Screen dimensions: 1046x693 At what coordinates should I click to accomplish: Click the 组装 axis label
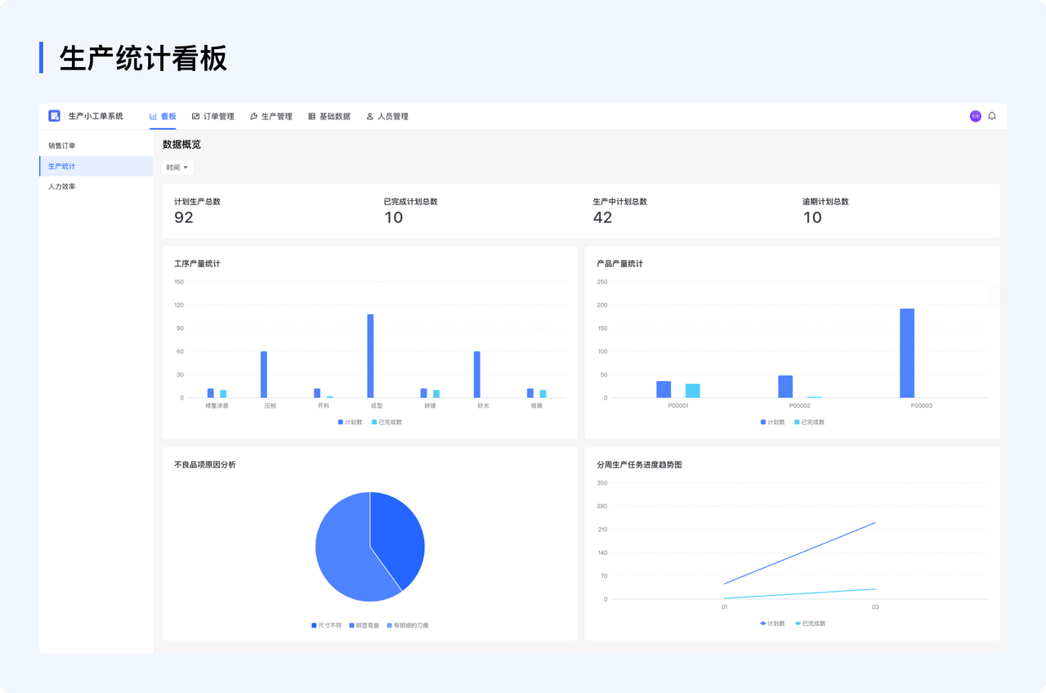pos(536,406)
